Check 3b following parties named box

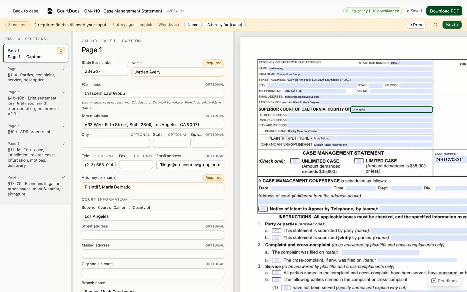click(277, 280)
